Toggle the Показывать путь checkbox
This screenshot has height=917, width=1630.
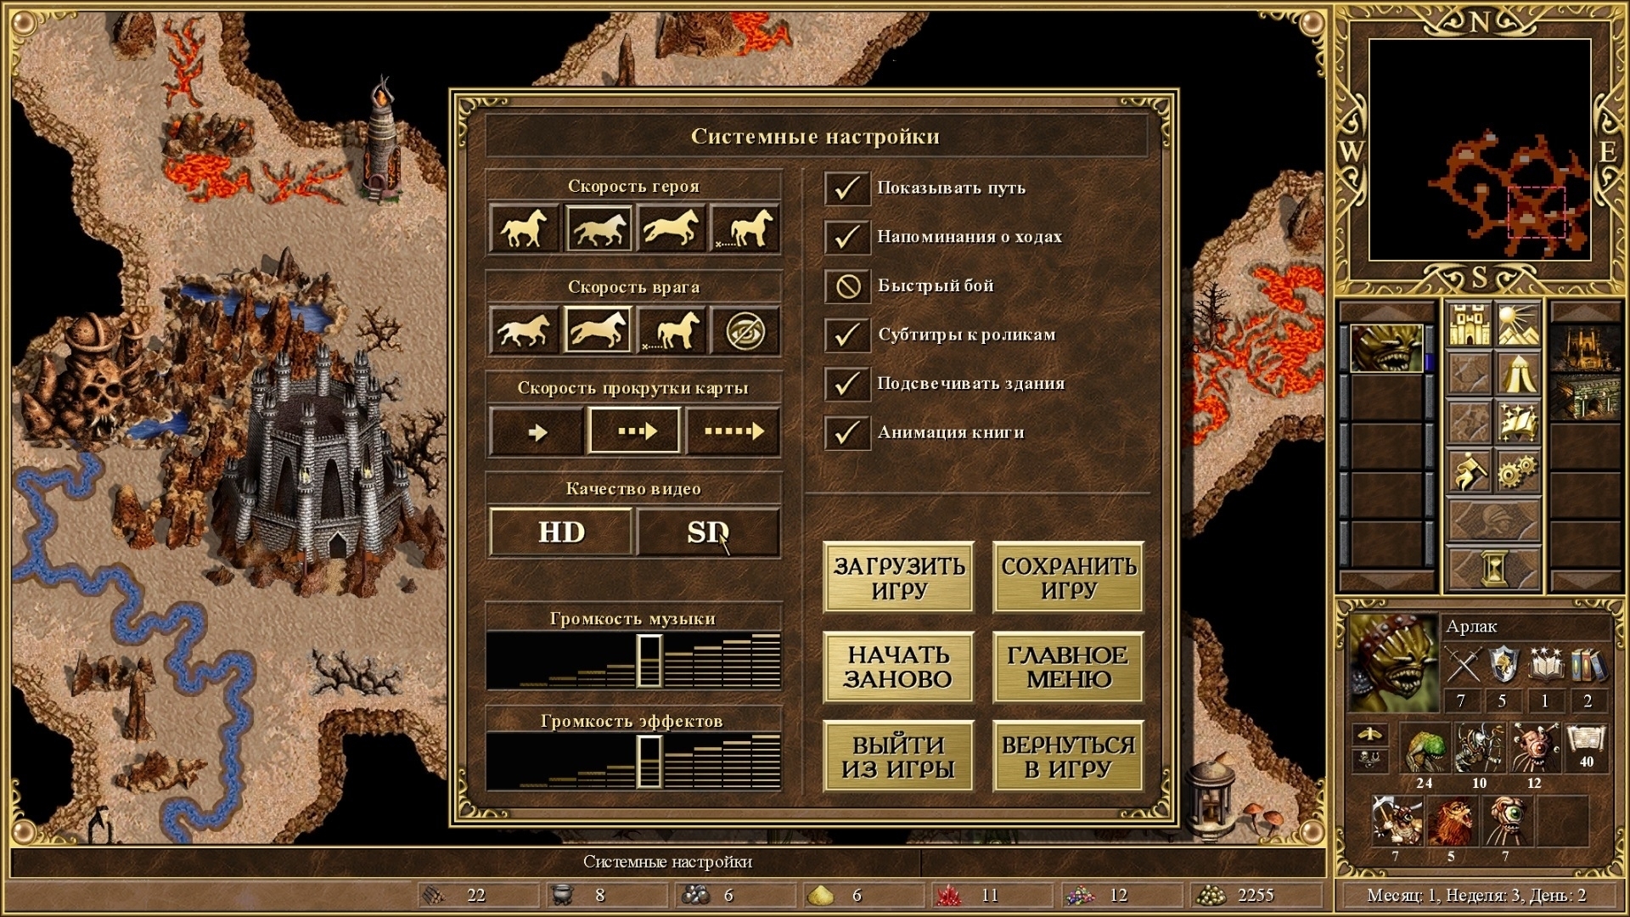[846, 188]
